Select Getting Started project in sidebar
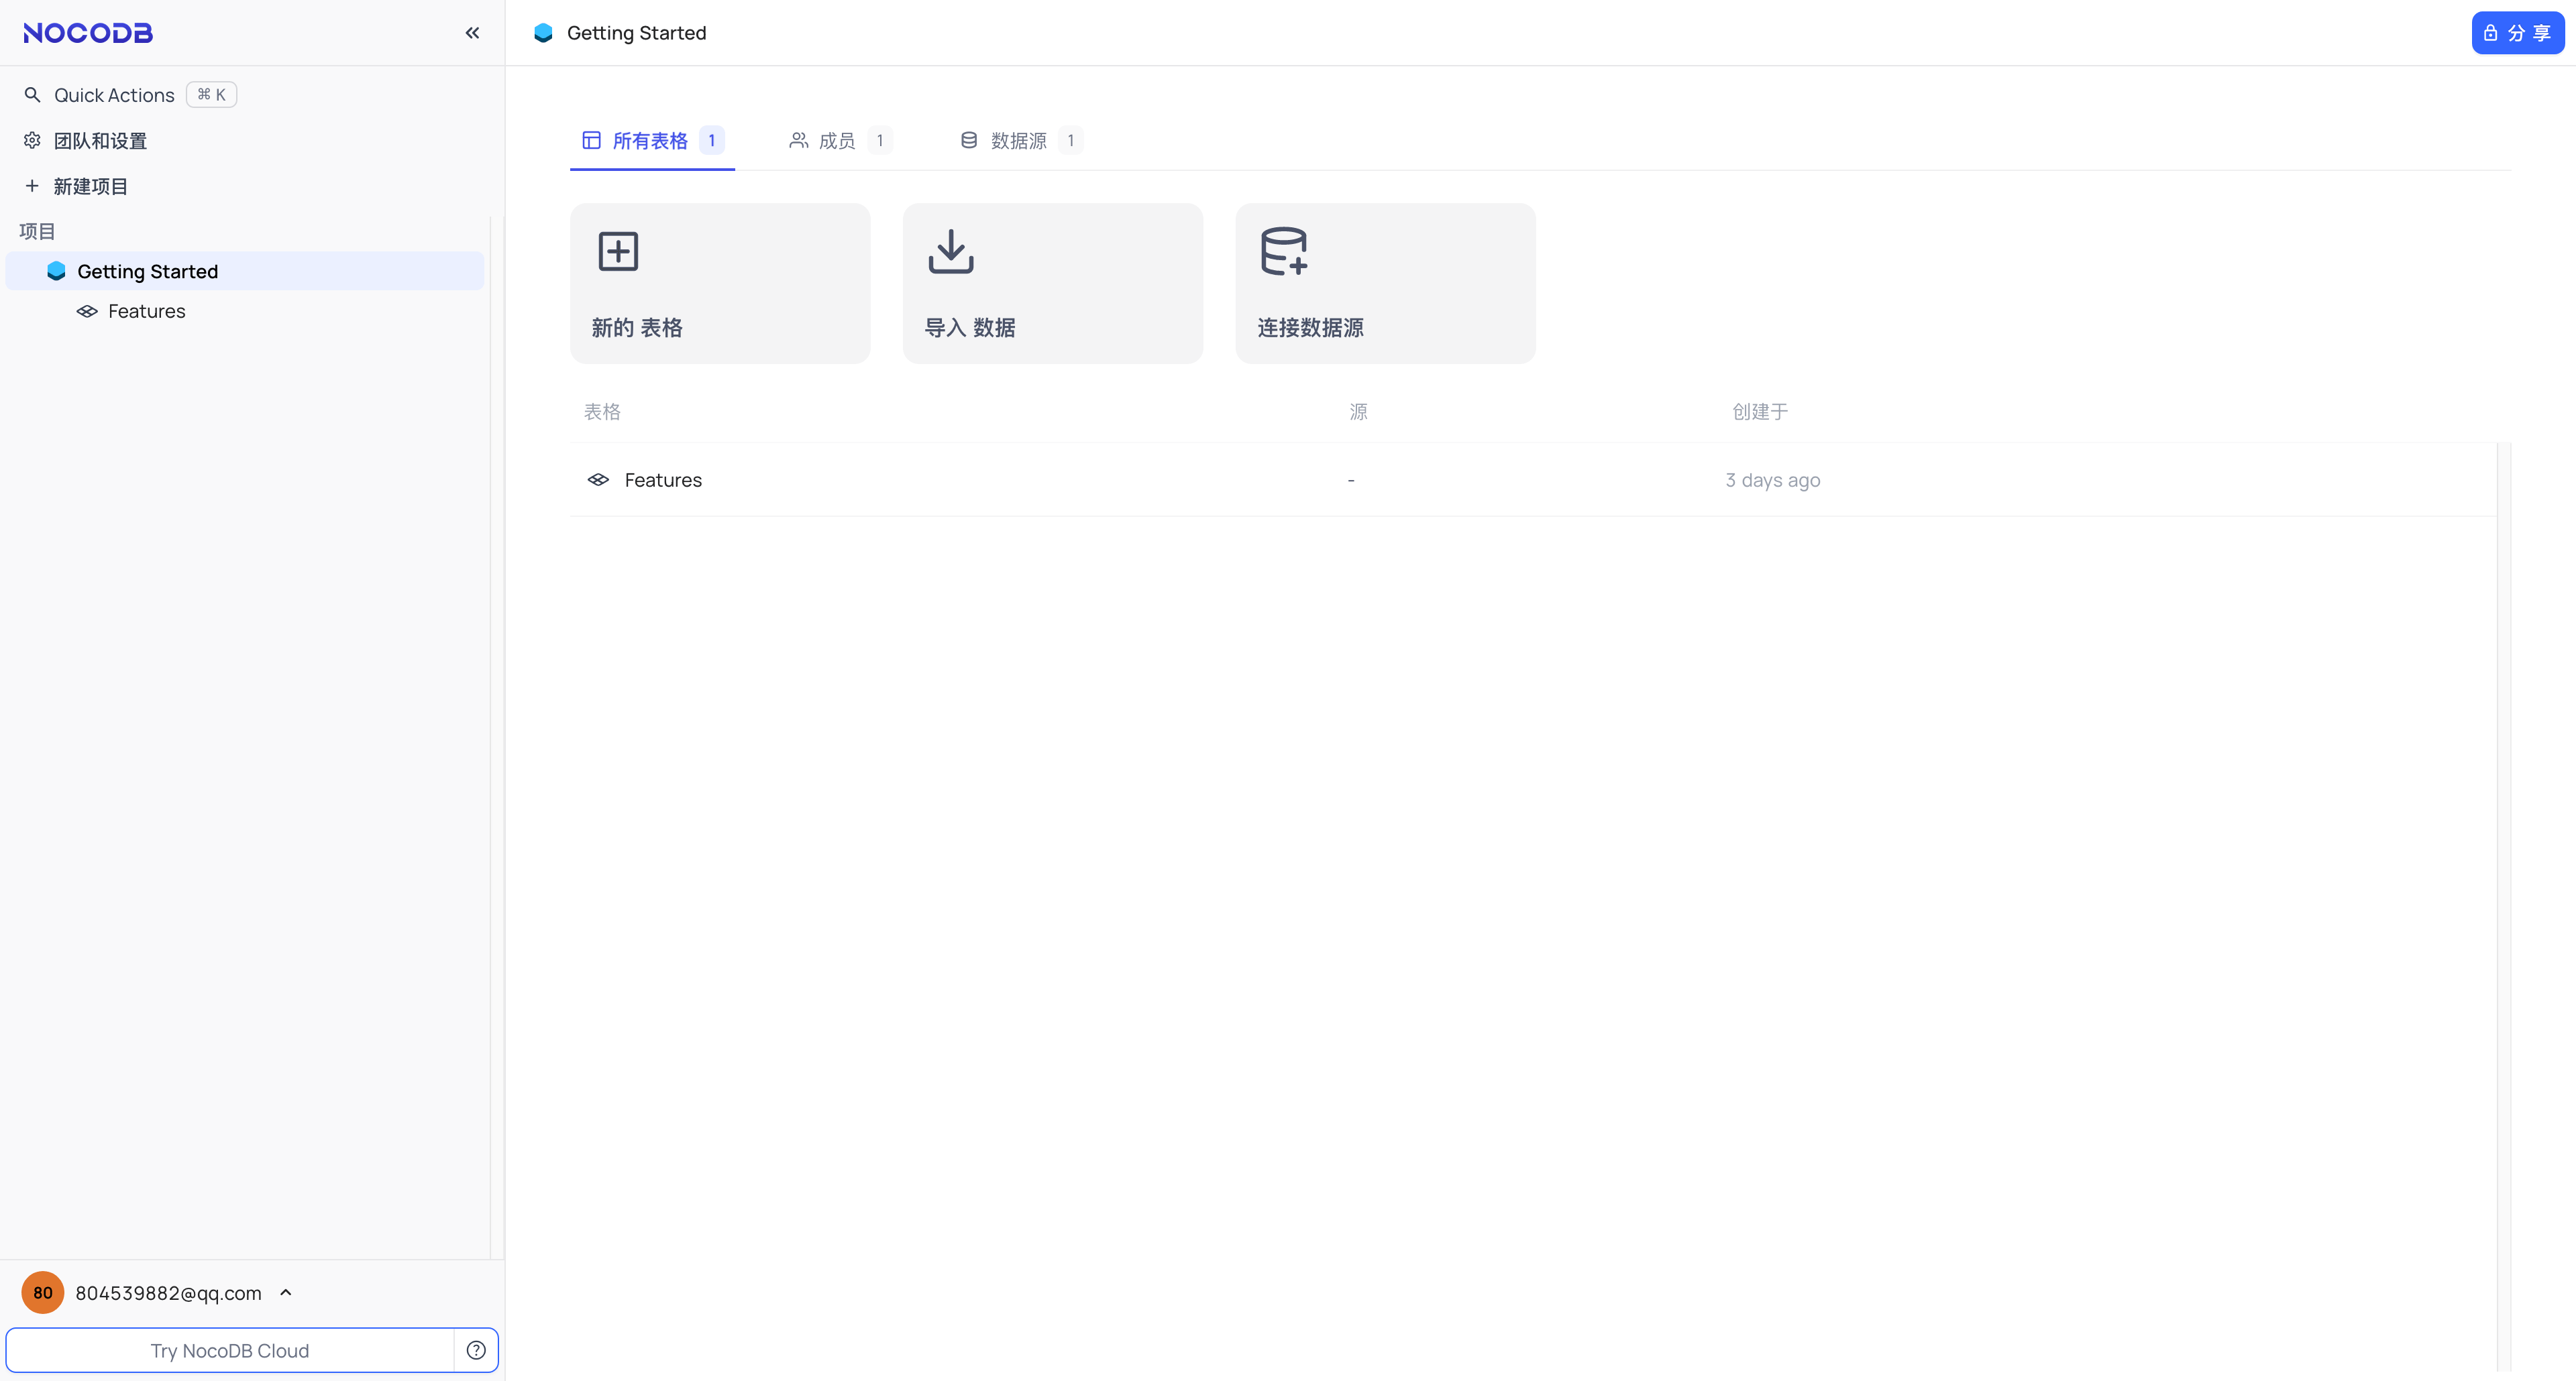Image resolution: width=2576 pixels, height=1381 pixels. pos(147,271)
